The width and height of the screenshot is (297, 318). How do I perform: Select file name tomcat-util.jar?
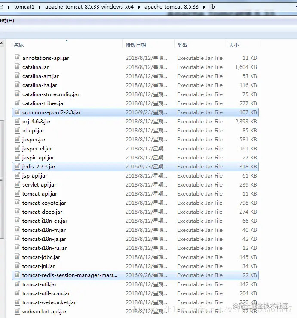click(40, 284)
